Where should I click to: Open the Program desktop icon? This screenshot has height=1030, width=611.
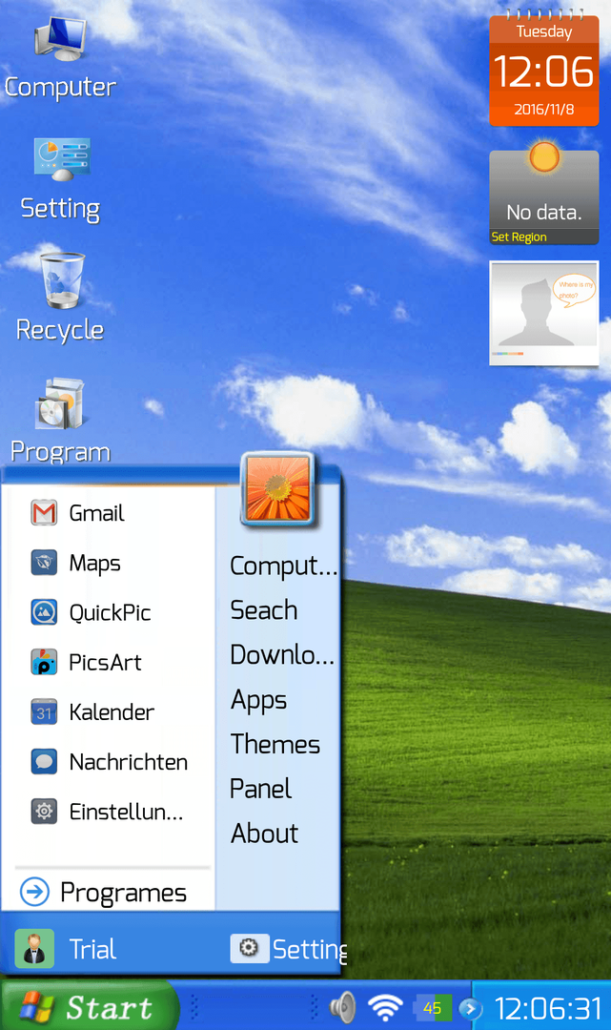[x=60, y=422]
